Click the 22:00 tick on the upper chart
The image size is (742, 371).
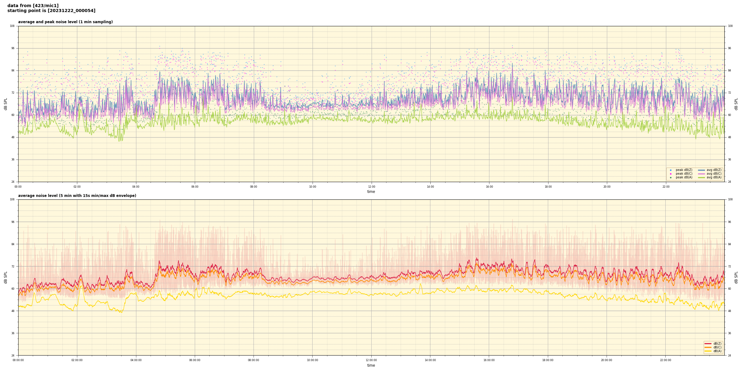pyautogui.click(x=666, y=187)
